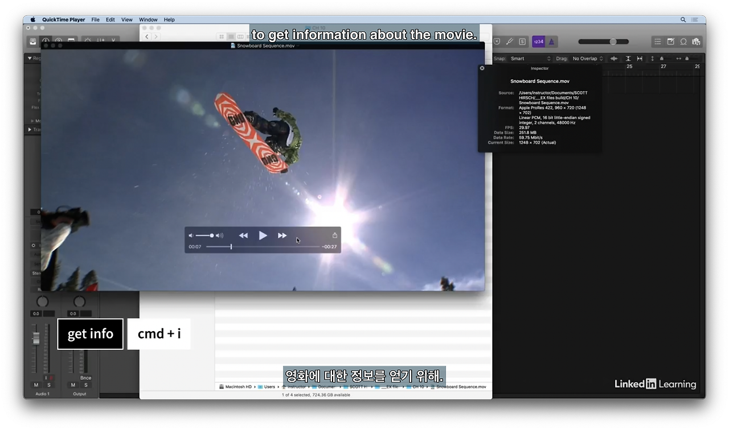Toggle the Logic Inspector button
The width and height of the screenshot is (729, 430).
tap(46, 41)
